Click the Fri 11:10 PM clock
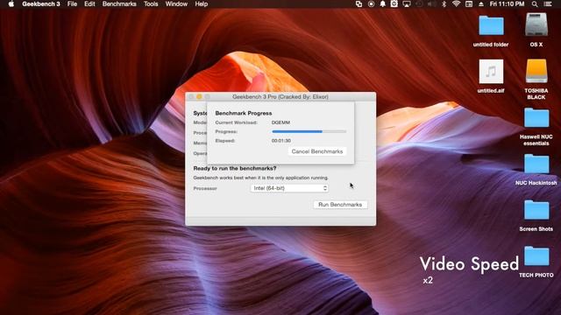Screen dimensions: 561x315 coord(507,3)
